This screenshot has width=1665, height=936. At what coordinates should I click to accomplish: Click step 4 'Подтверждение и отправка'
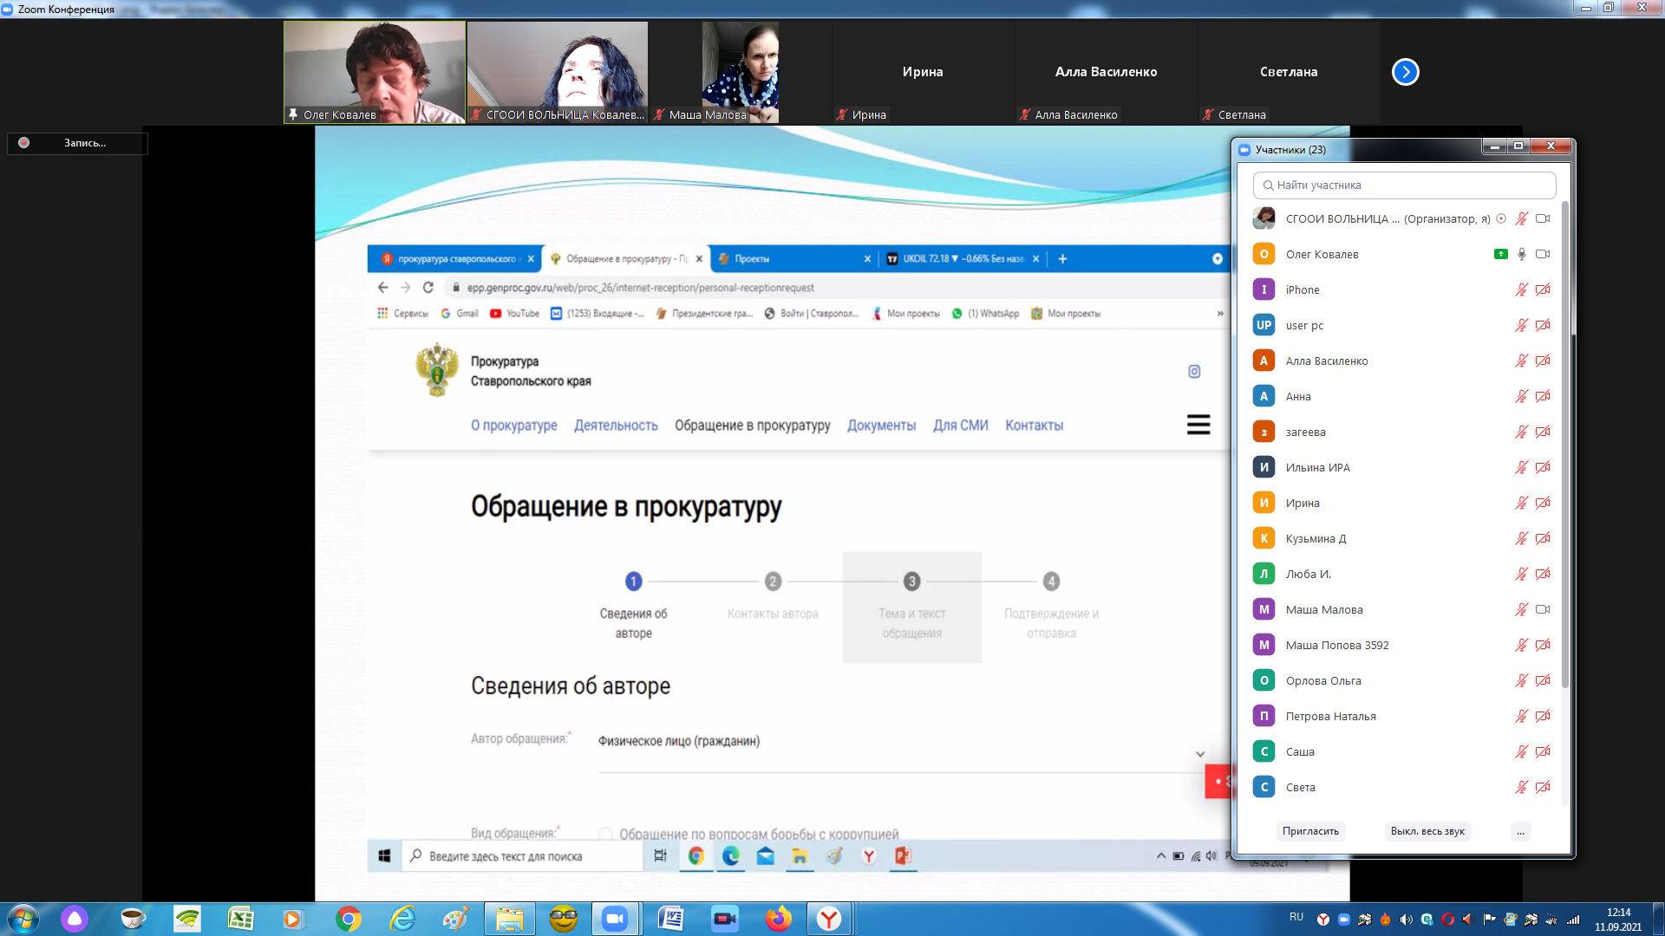[x=1051, y=608]
